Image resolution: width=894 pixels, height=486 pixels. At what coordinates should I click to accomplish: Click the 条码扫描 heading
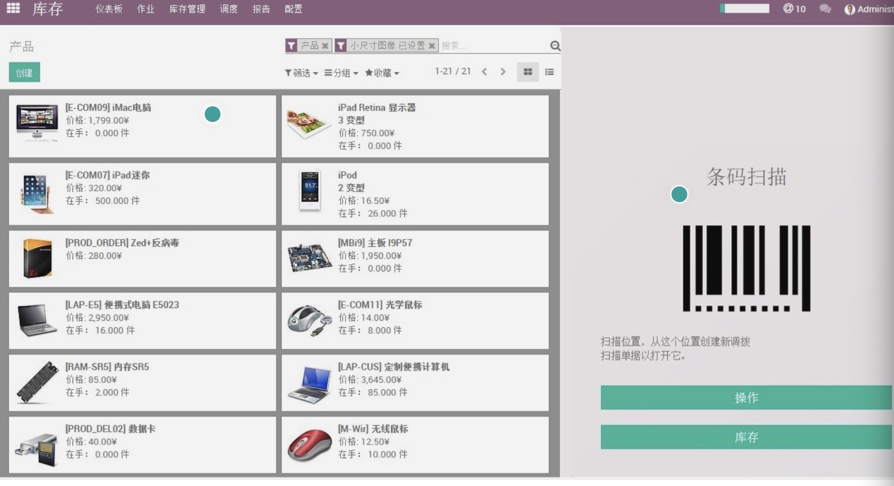(746, 177)
